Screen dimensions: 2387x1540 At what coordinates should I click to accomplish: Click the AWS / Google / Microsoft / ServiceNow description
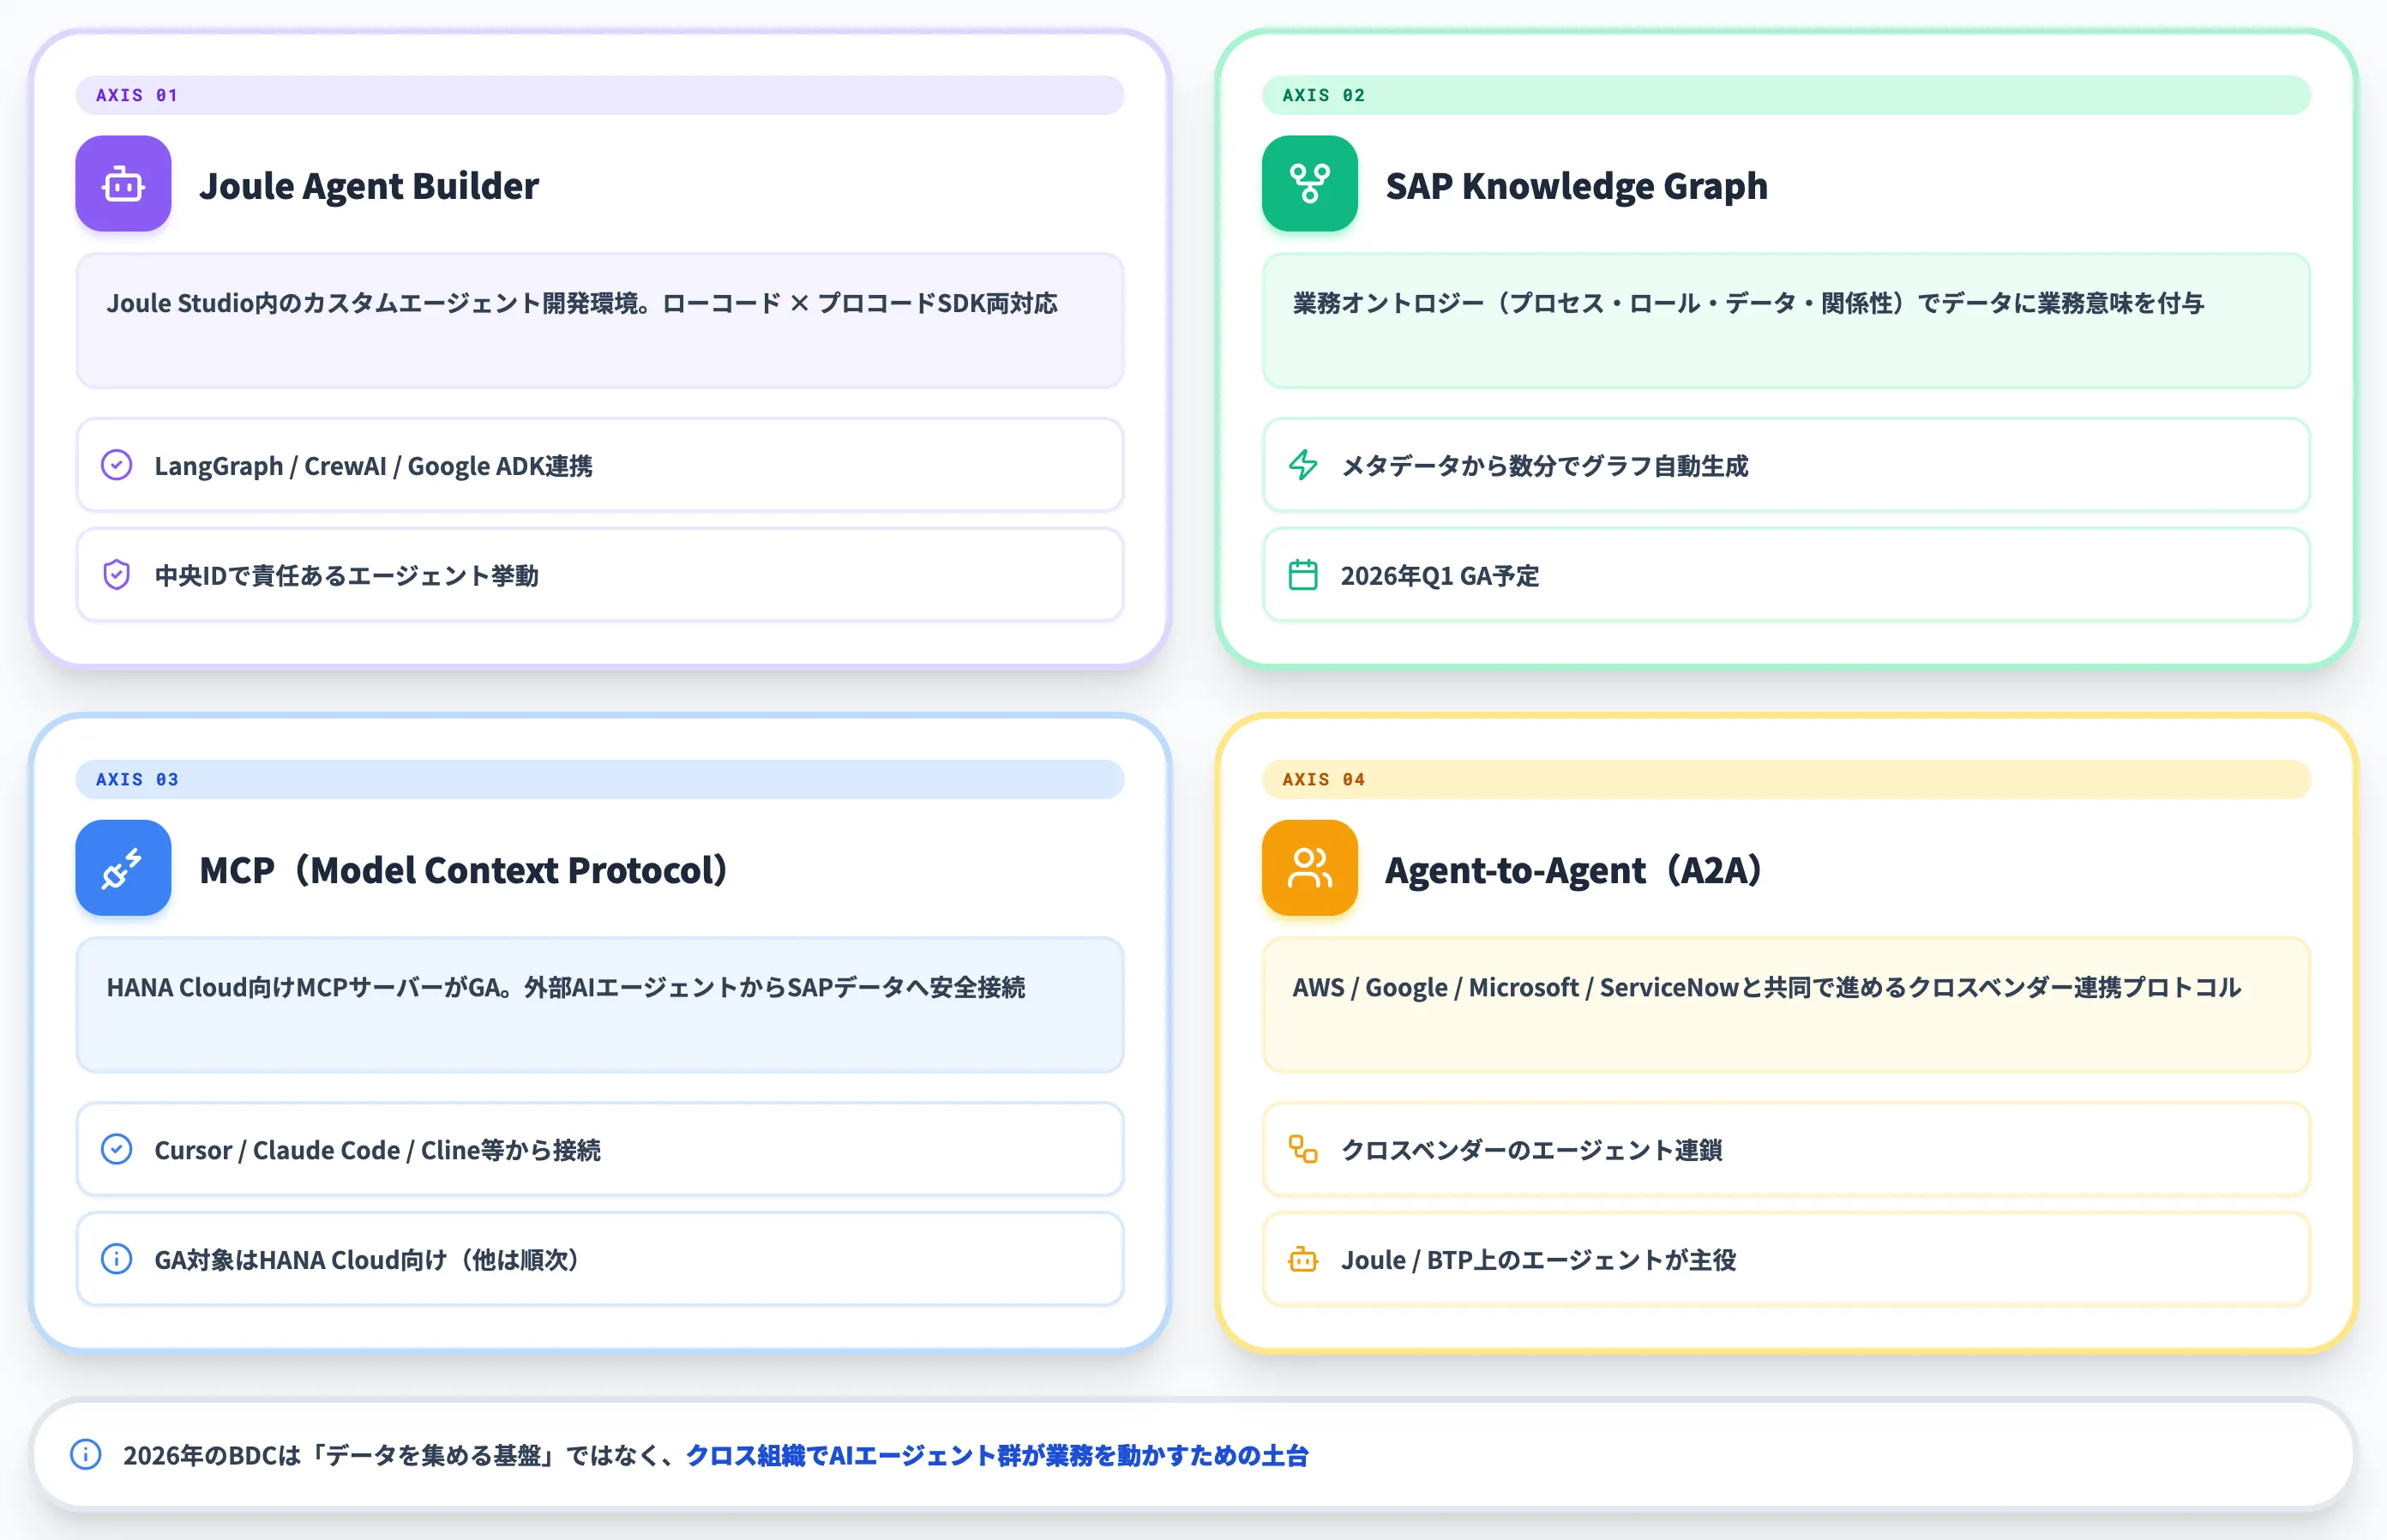point(1767,987)
